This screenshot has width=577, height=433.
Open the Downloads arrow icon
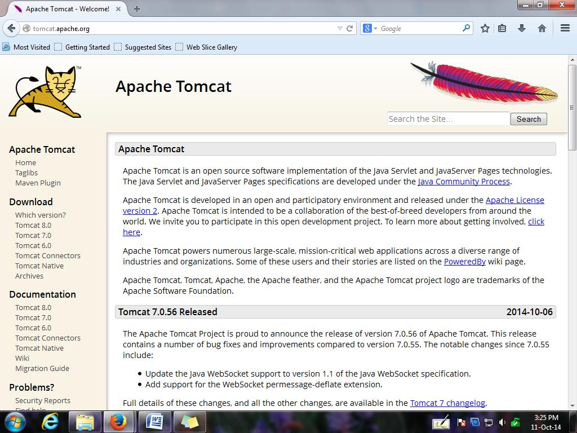522,28
